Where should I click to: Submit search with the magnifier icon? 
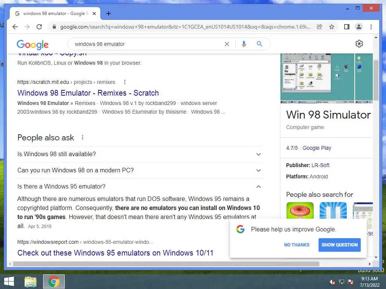point(259,44)
